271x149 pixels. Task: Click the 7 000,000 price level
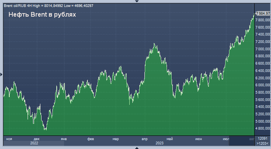[263, 49]
